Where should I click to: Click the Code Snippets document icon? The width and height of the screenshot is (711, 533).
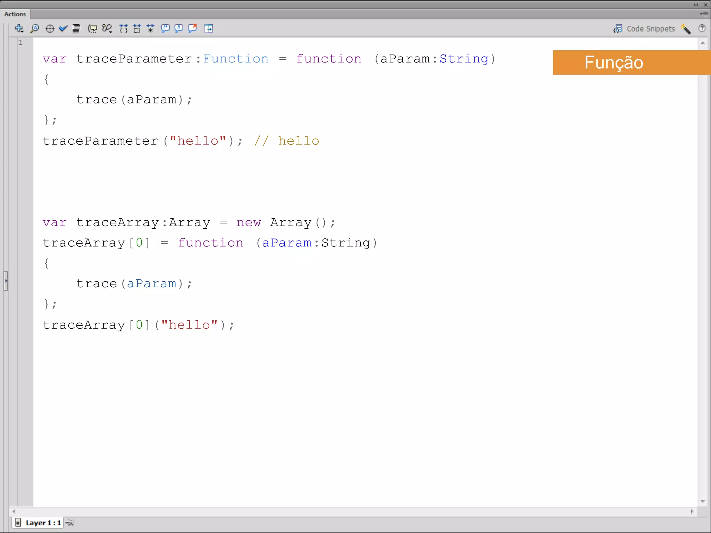[x=618, y=29]
